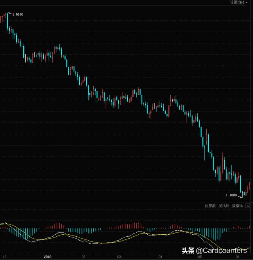Click the 12 month axis label

(5, 257)
